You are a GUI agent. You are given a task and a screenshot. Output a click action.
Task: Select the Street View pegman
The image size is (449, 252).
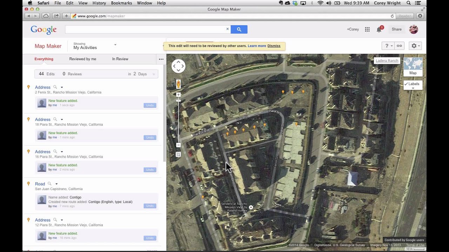(178, 84)
